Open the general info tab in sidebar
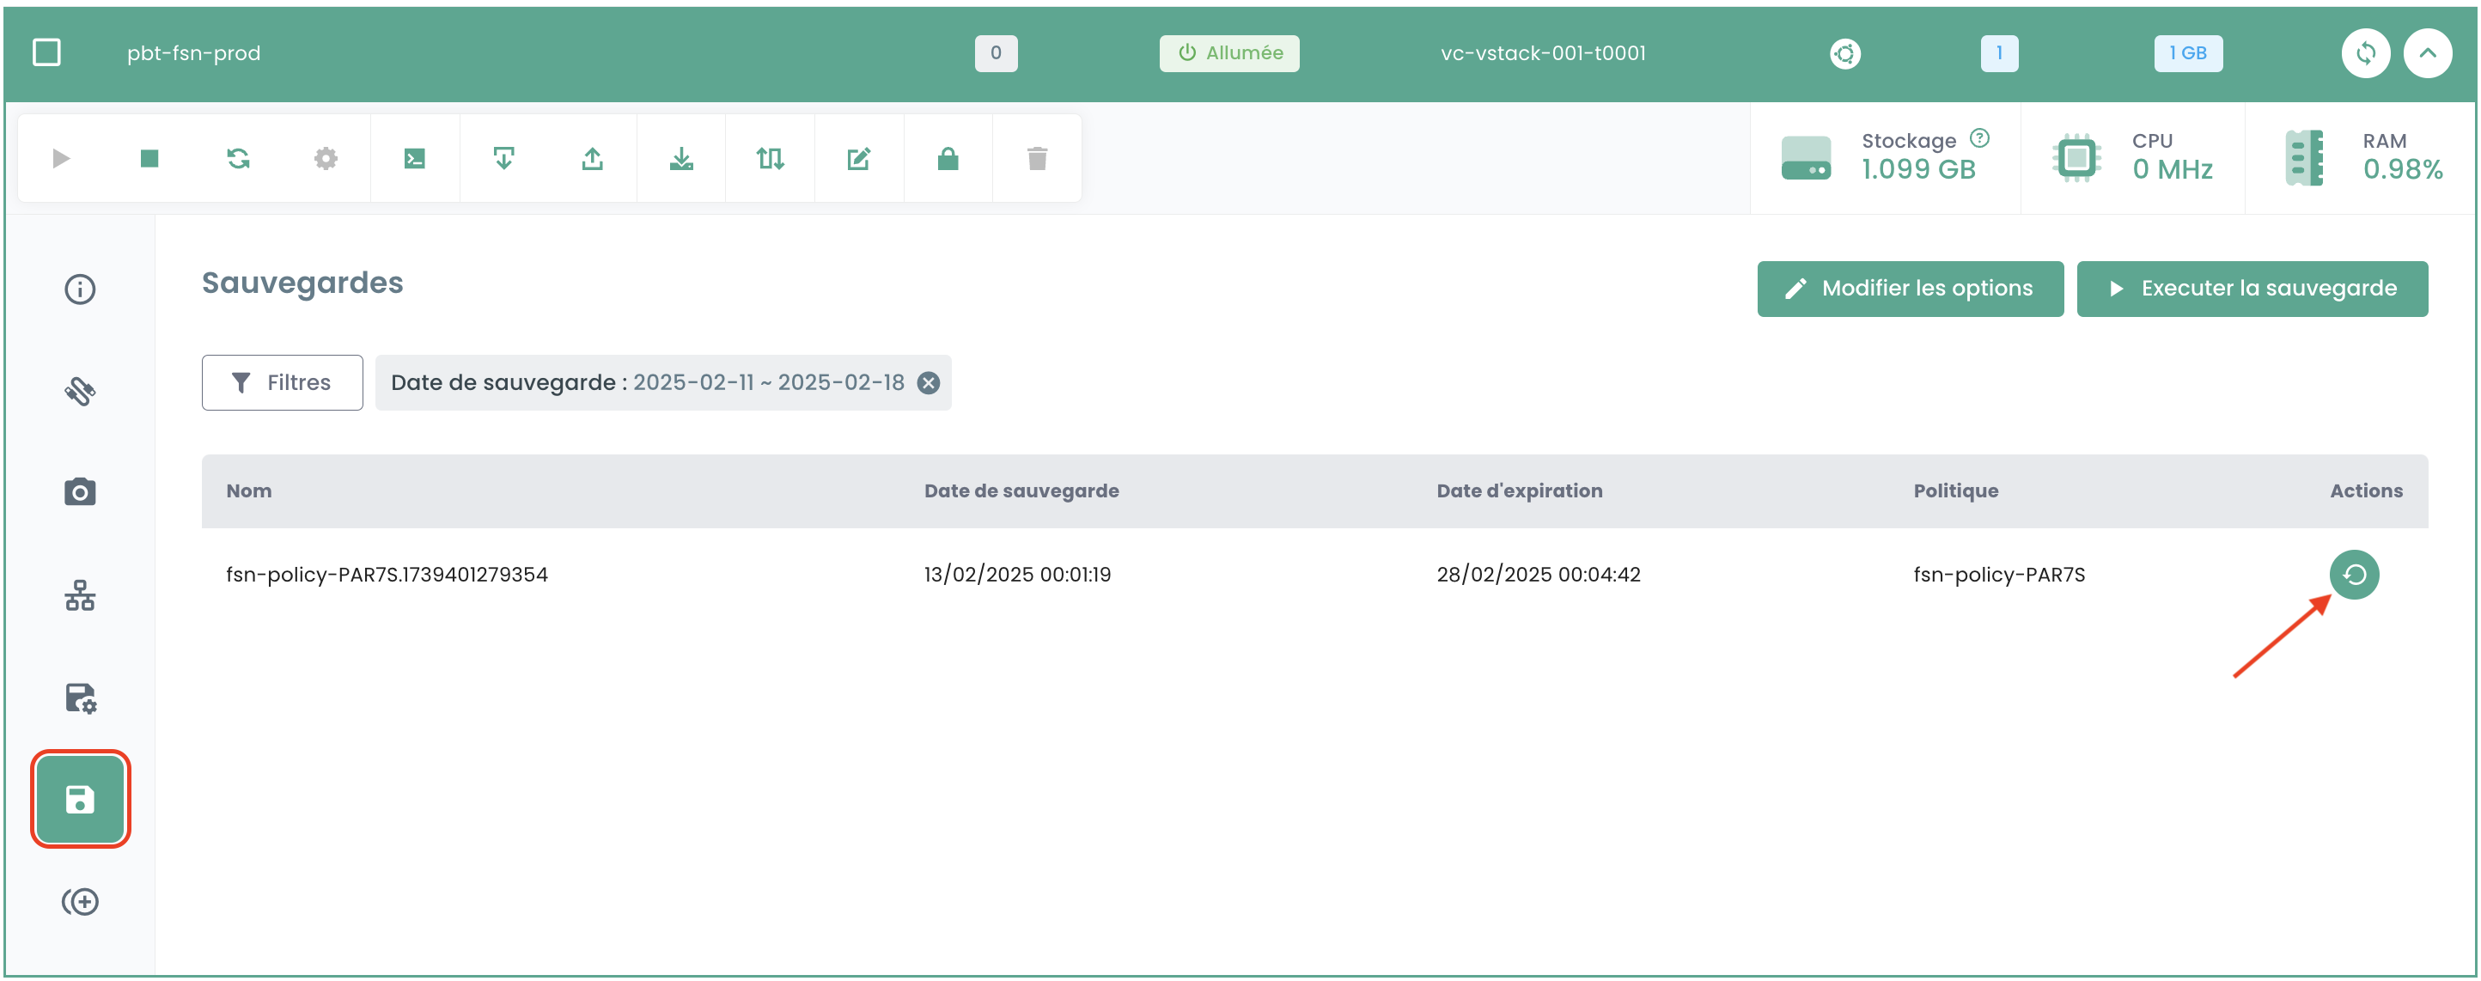This screenshot has width=2481, height=981. tap(80, 289)
